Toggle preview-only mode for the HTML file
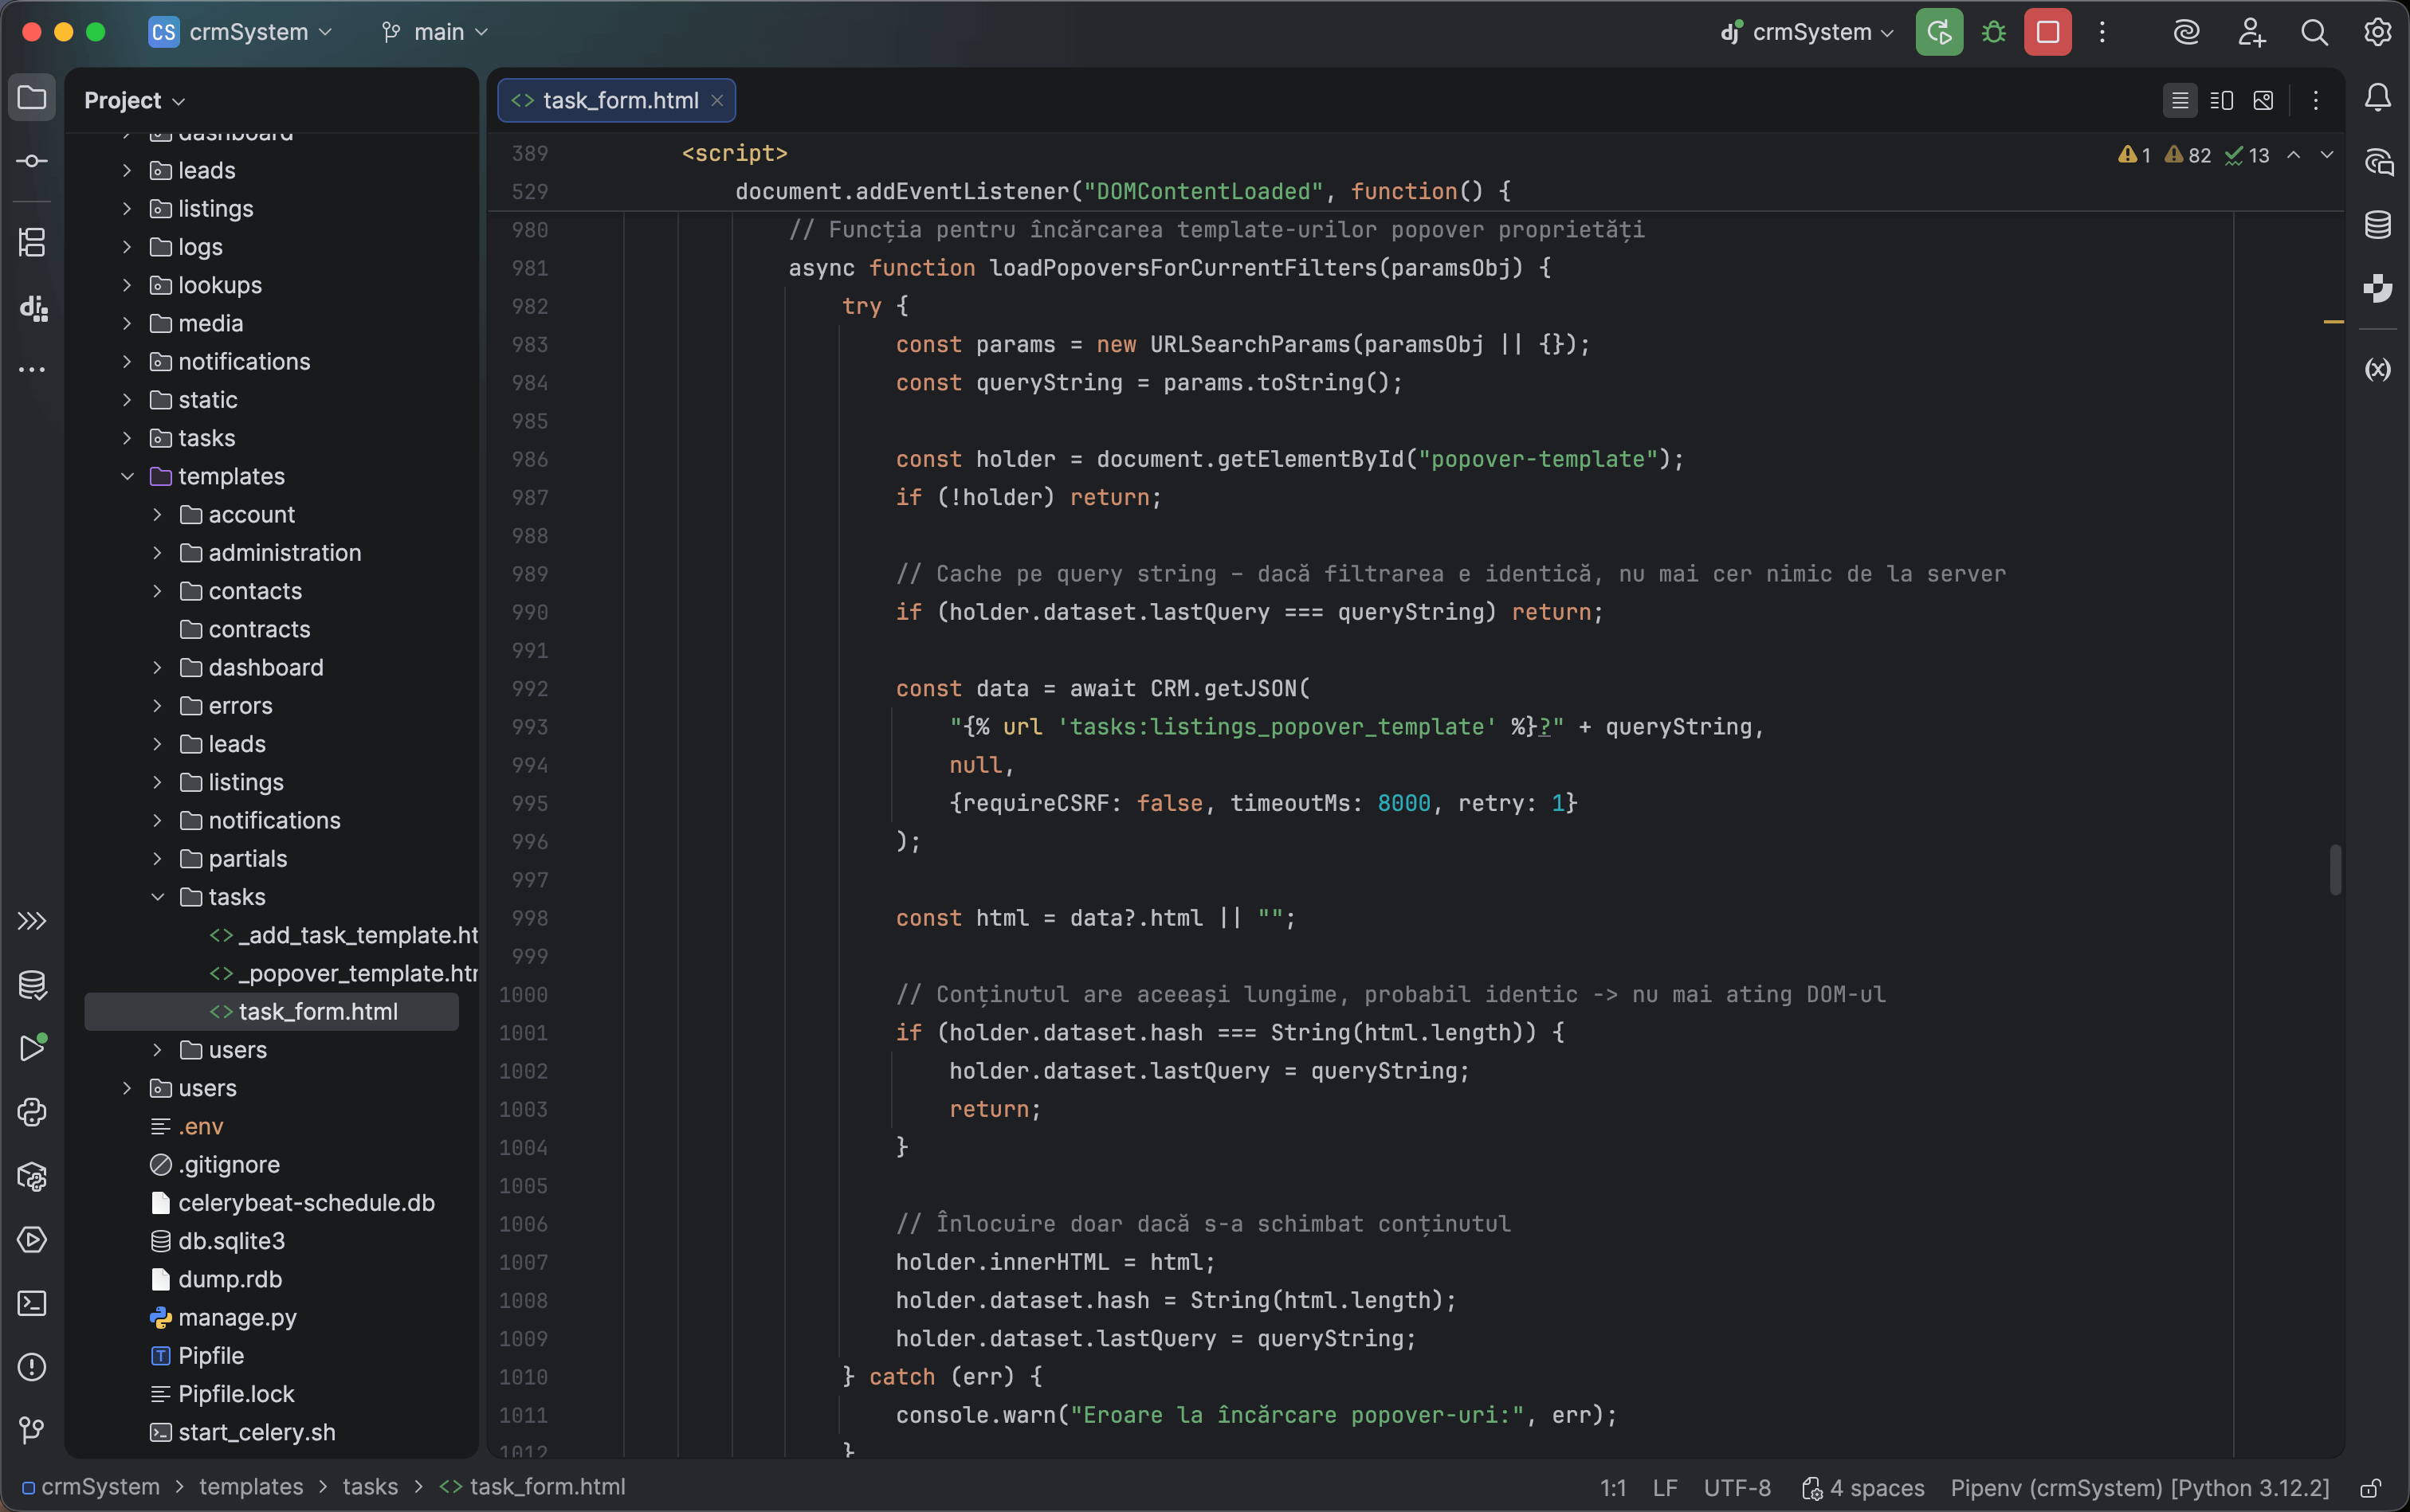The width and height of the screenshot is (2410, 1512). click(2264, 100)
